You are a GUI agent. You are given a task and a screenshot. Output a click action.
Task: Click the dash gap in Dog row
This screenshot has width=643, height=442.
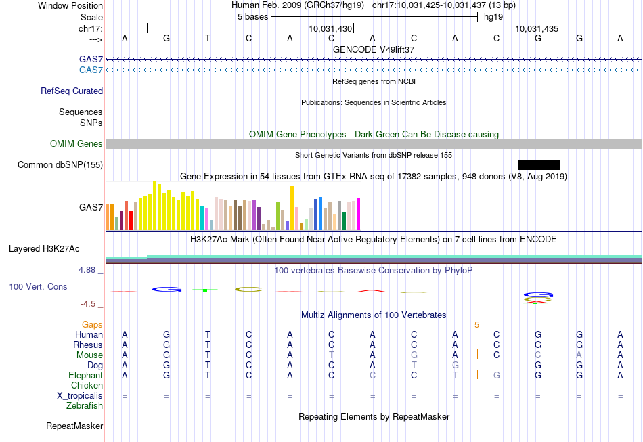click(497, 366)
